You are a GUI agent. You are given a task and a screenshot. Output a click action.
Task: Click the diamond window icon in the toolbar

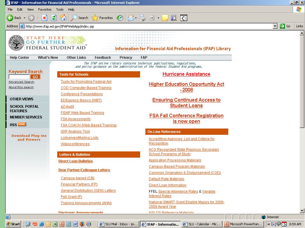(x=184, y=18)
